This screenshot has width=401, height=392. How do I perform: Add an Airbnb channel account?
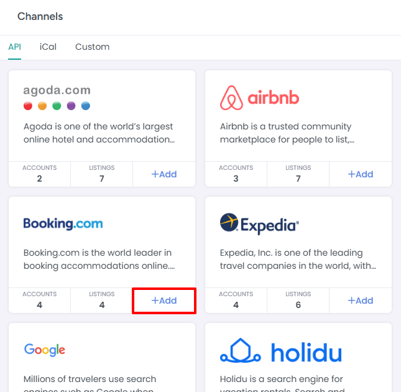point(361,174)
